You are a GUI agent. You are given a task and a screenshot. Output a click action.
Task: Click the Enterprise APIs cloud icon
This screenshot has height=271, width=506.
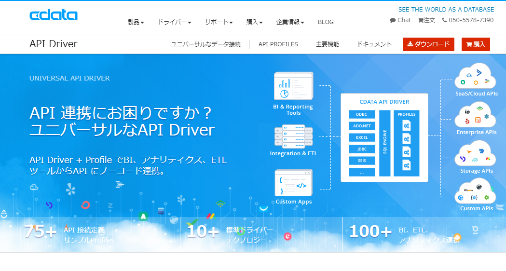(475, 115)
